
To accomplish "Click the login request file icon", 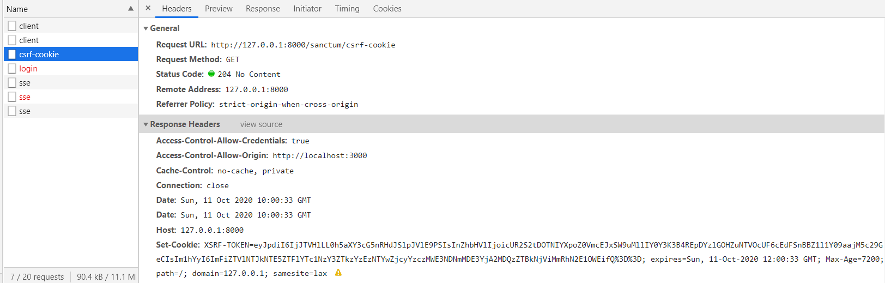I will point(12,69).
